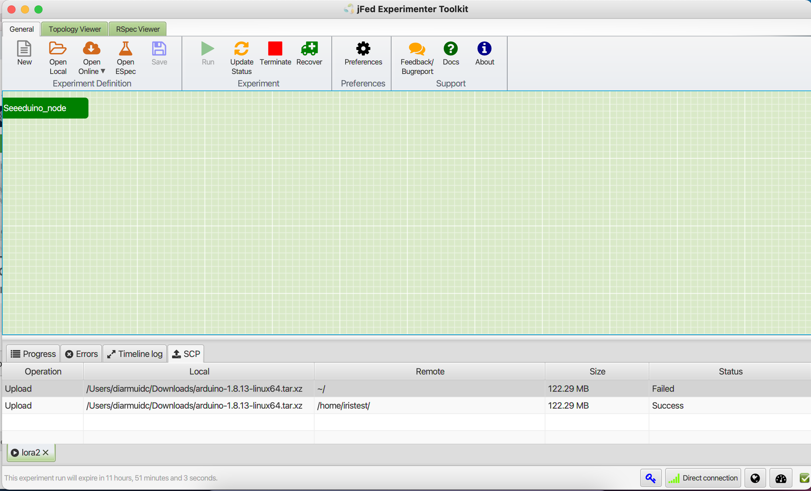The image size is (811, 491).
Task: Close the lora2 experiment tab
Action: click(46, 452)
